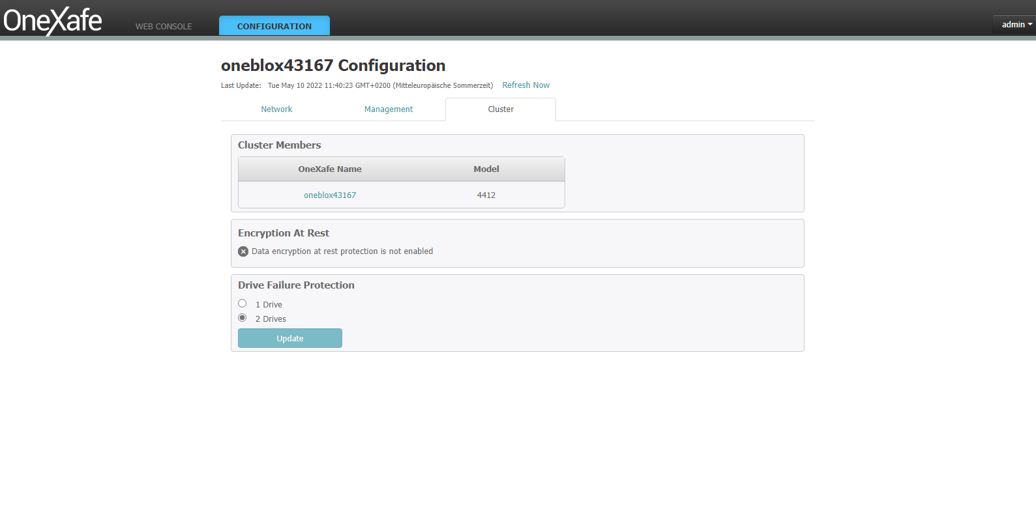Select the 2 Drives radio button
The height and width of the screenshot is (512, 1036).
coord(243,318)
